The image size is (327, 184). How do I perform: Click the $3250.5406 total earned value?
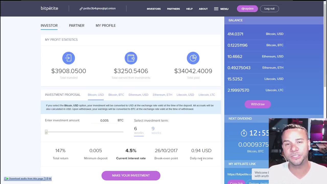131,71
